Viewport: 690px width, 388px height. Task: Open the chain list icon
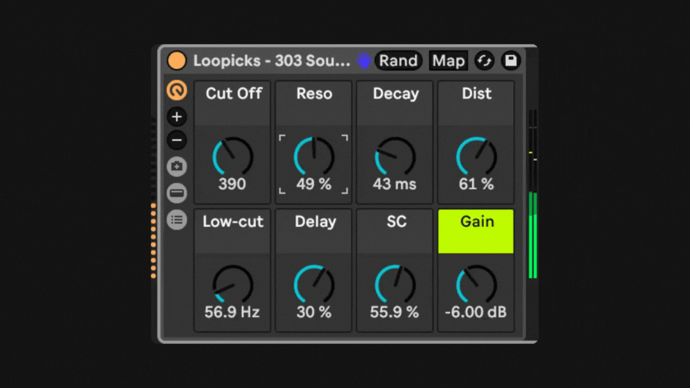point(177,220)
